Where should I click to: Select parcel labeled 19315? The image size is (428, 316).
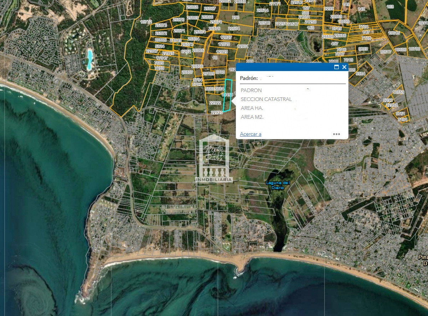click(x=394, y=33)
